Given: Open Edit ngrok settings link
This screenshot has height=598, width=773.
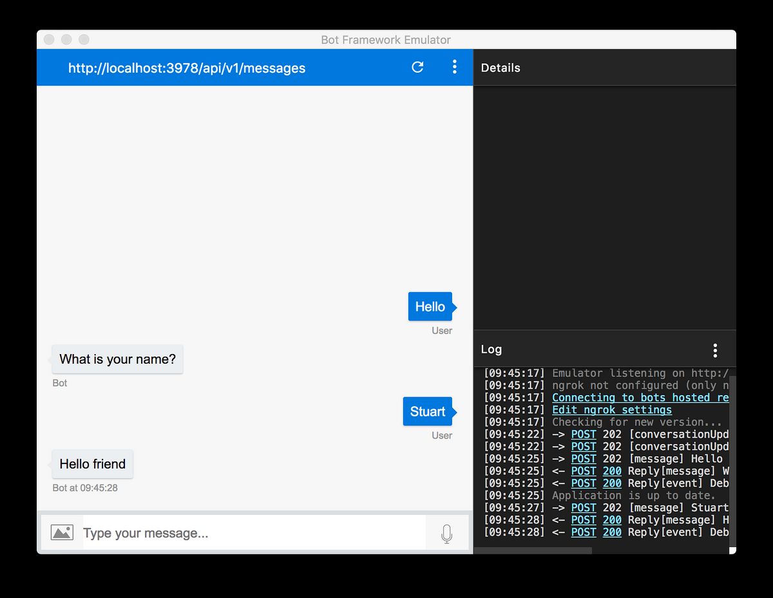Looking at the screenshot, I should (x=612, y=410).
